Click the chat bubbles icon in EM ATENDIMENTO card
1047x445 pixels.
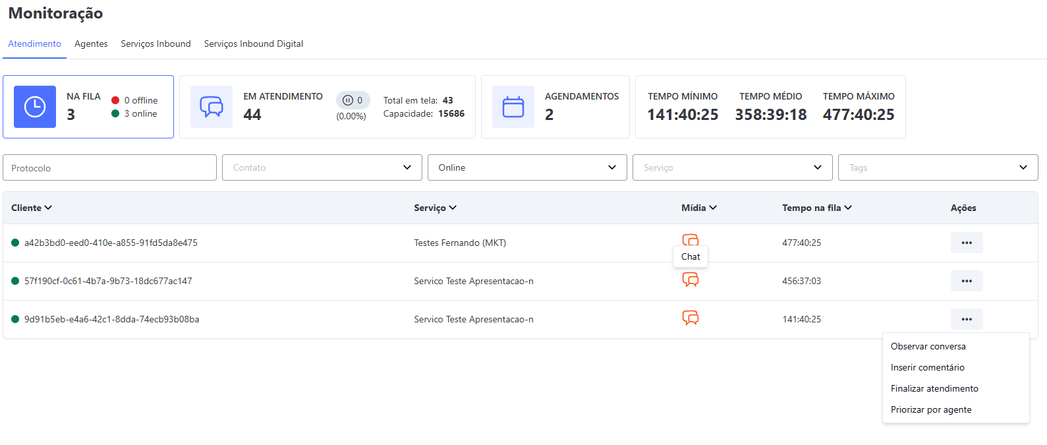[212, 107]
